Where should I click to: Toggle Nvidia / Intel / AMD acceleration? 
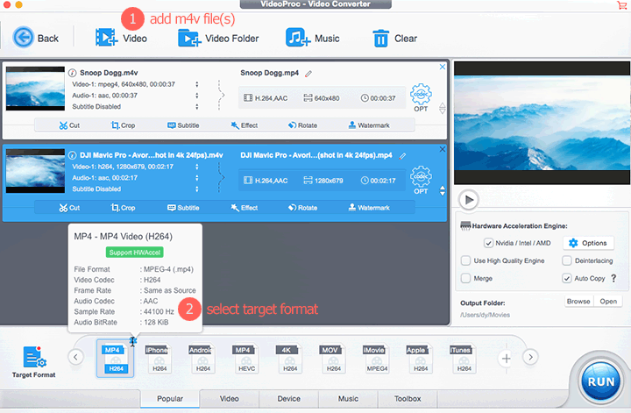pos(488,243)
